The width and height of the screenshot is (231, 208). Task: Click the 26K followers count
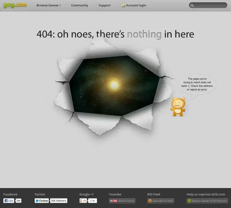(x=58, y=201)
